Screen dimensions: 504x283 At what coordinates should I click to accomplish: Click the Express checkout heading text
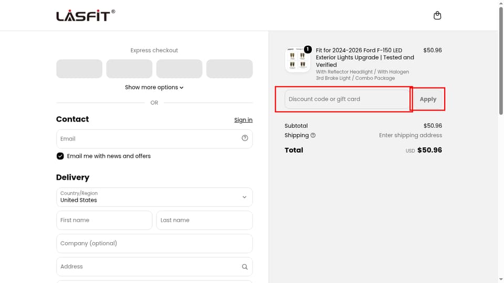click(154, 50)
